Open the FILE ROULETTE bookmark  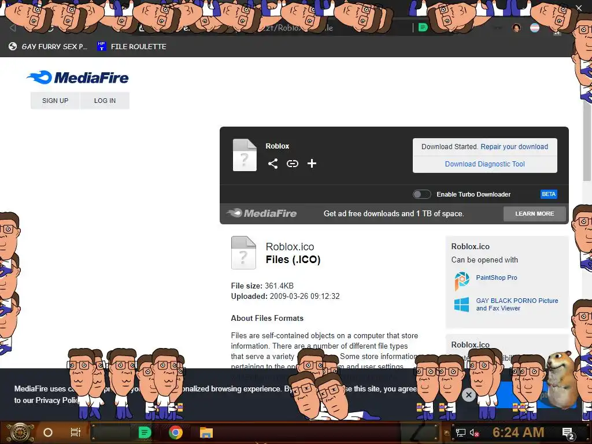coord(132,46)
